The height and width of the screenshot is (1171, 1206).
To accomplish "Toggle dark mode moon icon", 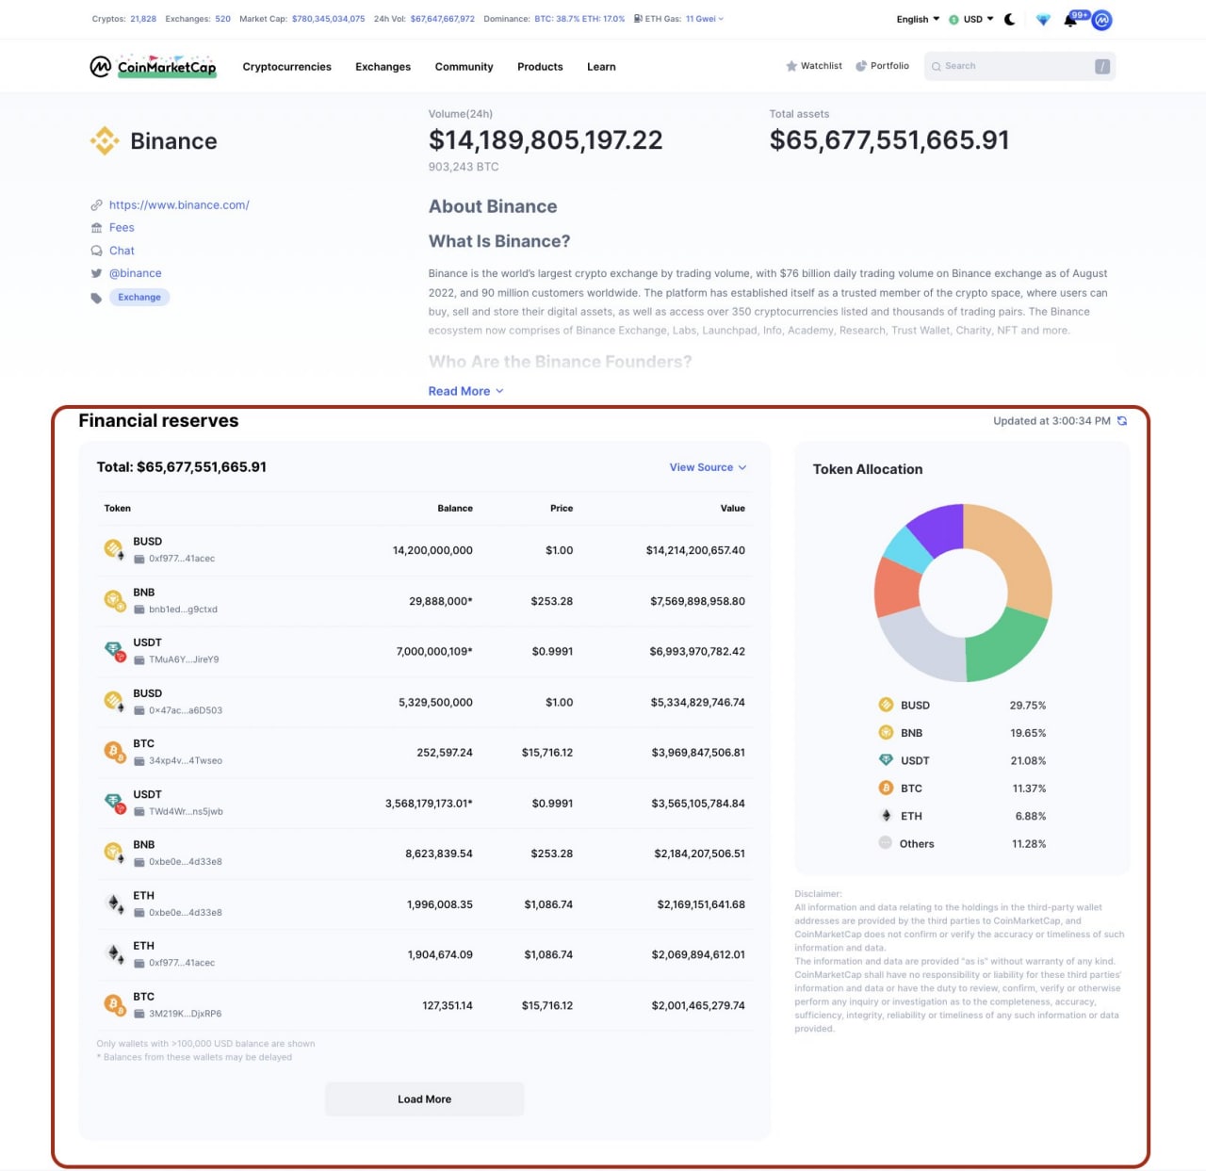I will (1010, 19).
